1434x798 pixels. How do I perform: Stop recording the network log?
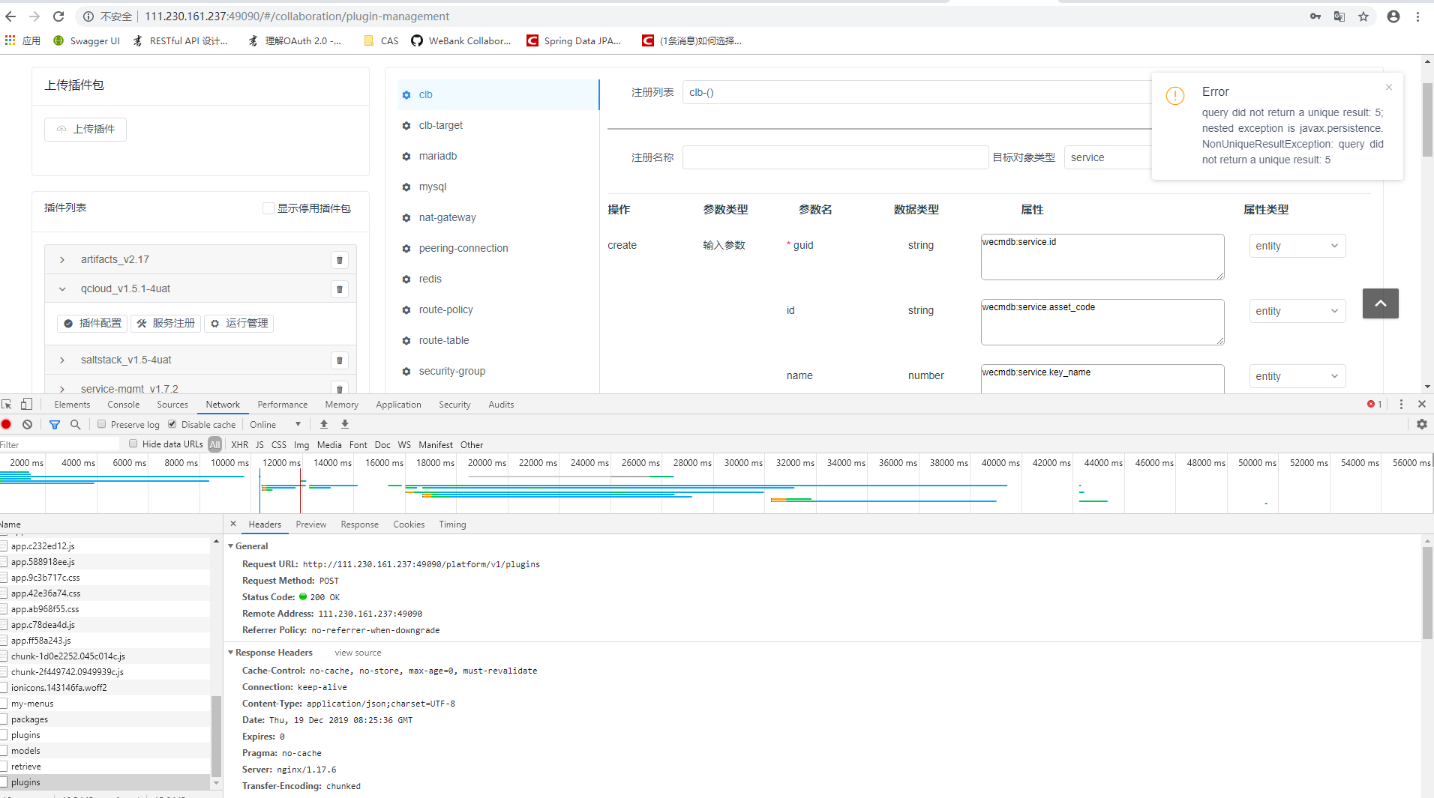click(x=7, y=424)
